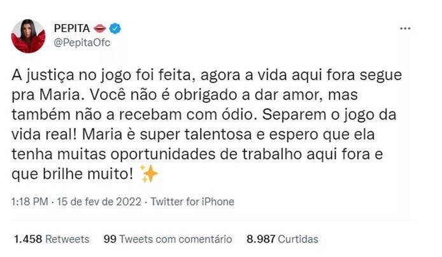Image resolution: width=442 pixels, height=257 pixels.
Task: Click the Tweets com comentário label
Action: coord(176,239)
